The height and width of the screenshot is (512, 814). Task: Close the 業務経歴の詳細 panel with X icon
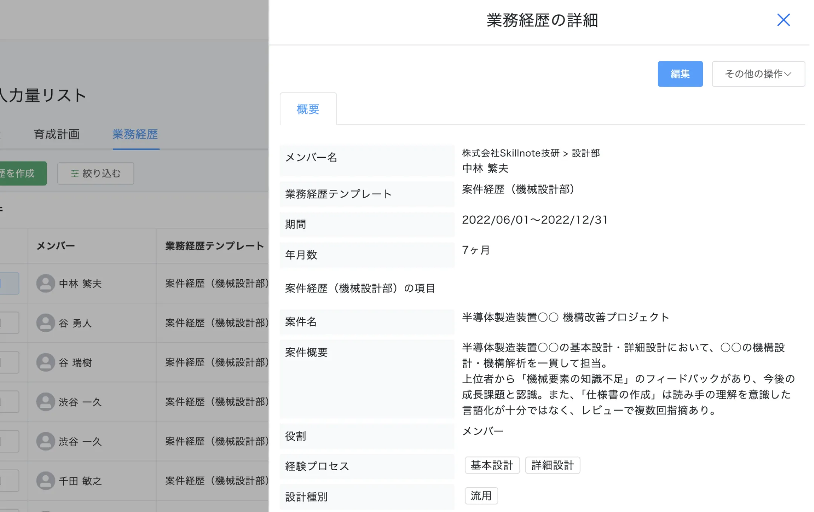(783, 20)
